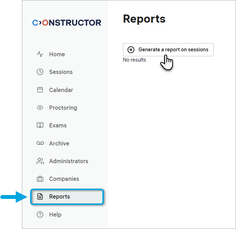Click the Constructor logo
This screenshot has width=236, height=229.
67,23
